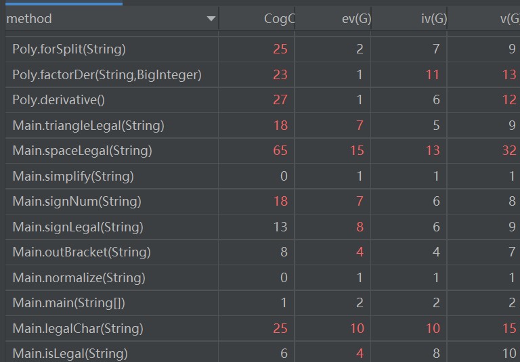
Task: Select Main.normalize(String) method
Action: [x=79, y=278]
